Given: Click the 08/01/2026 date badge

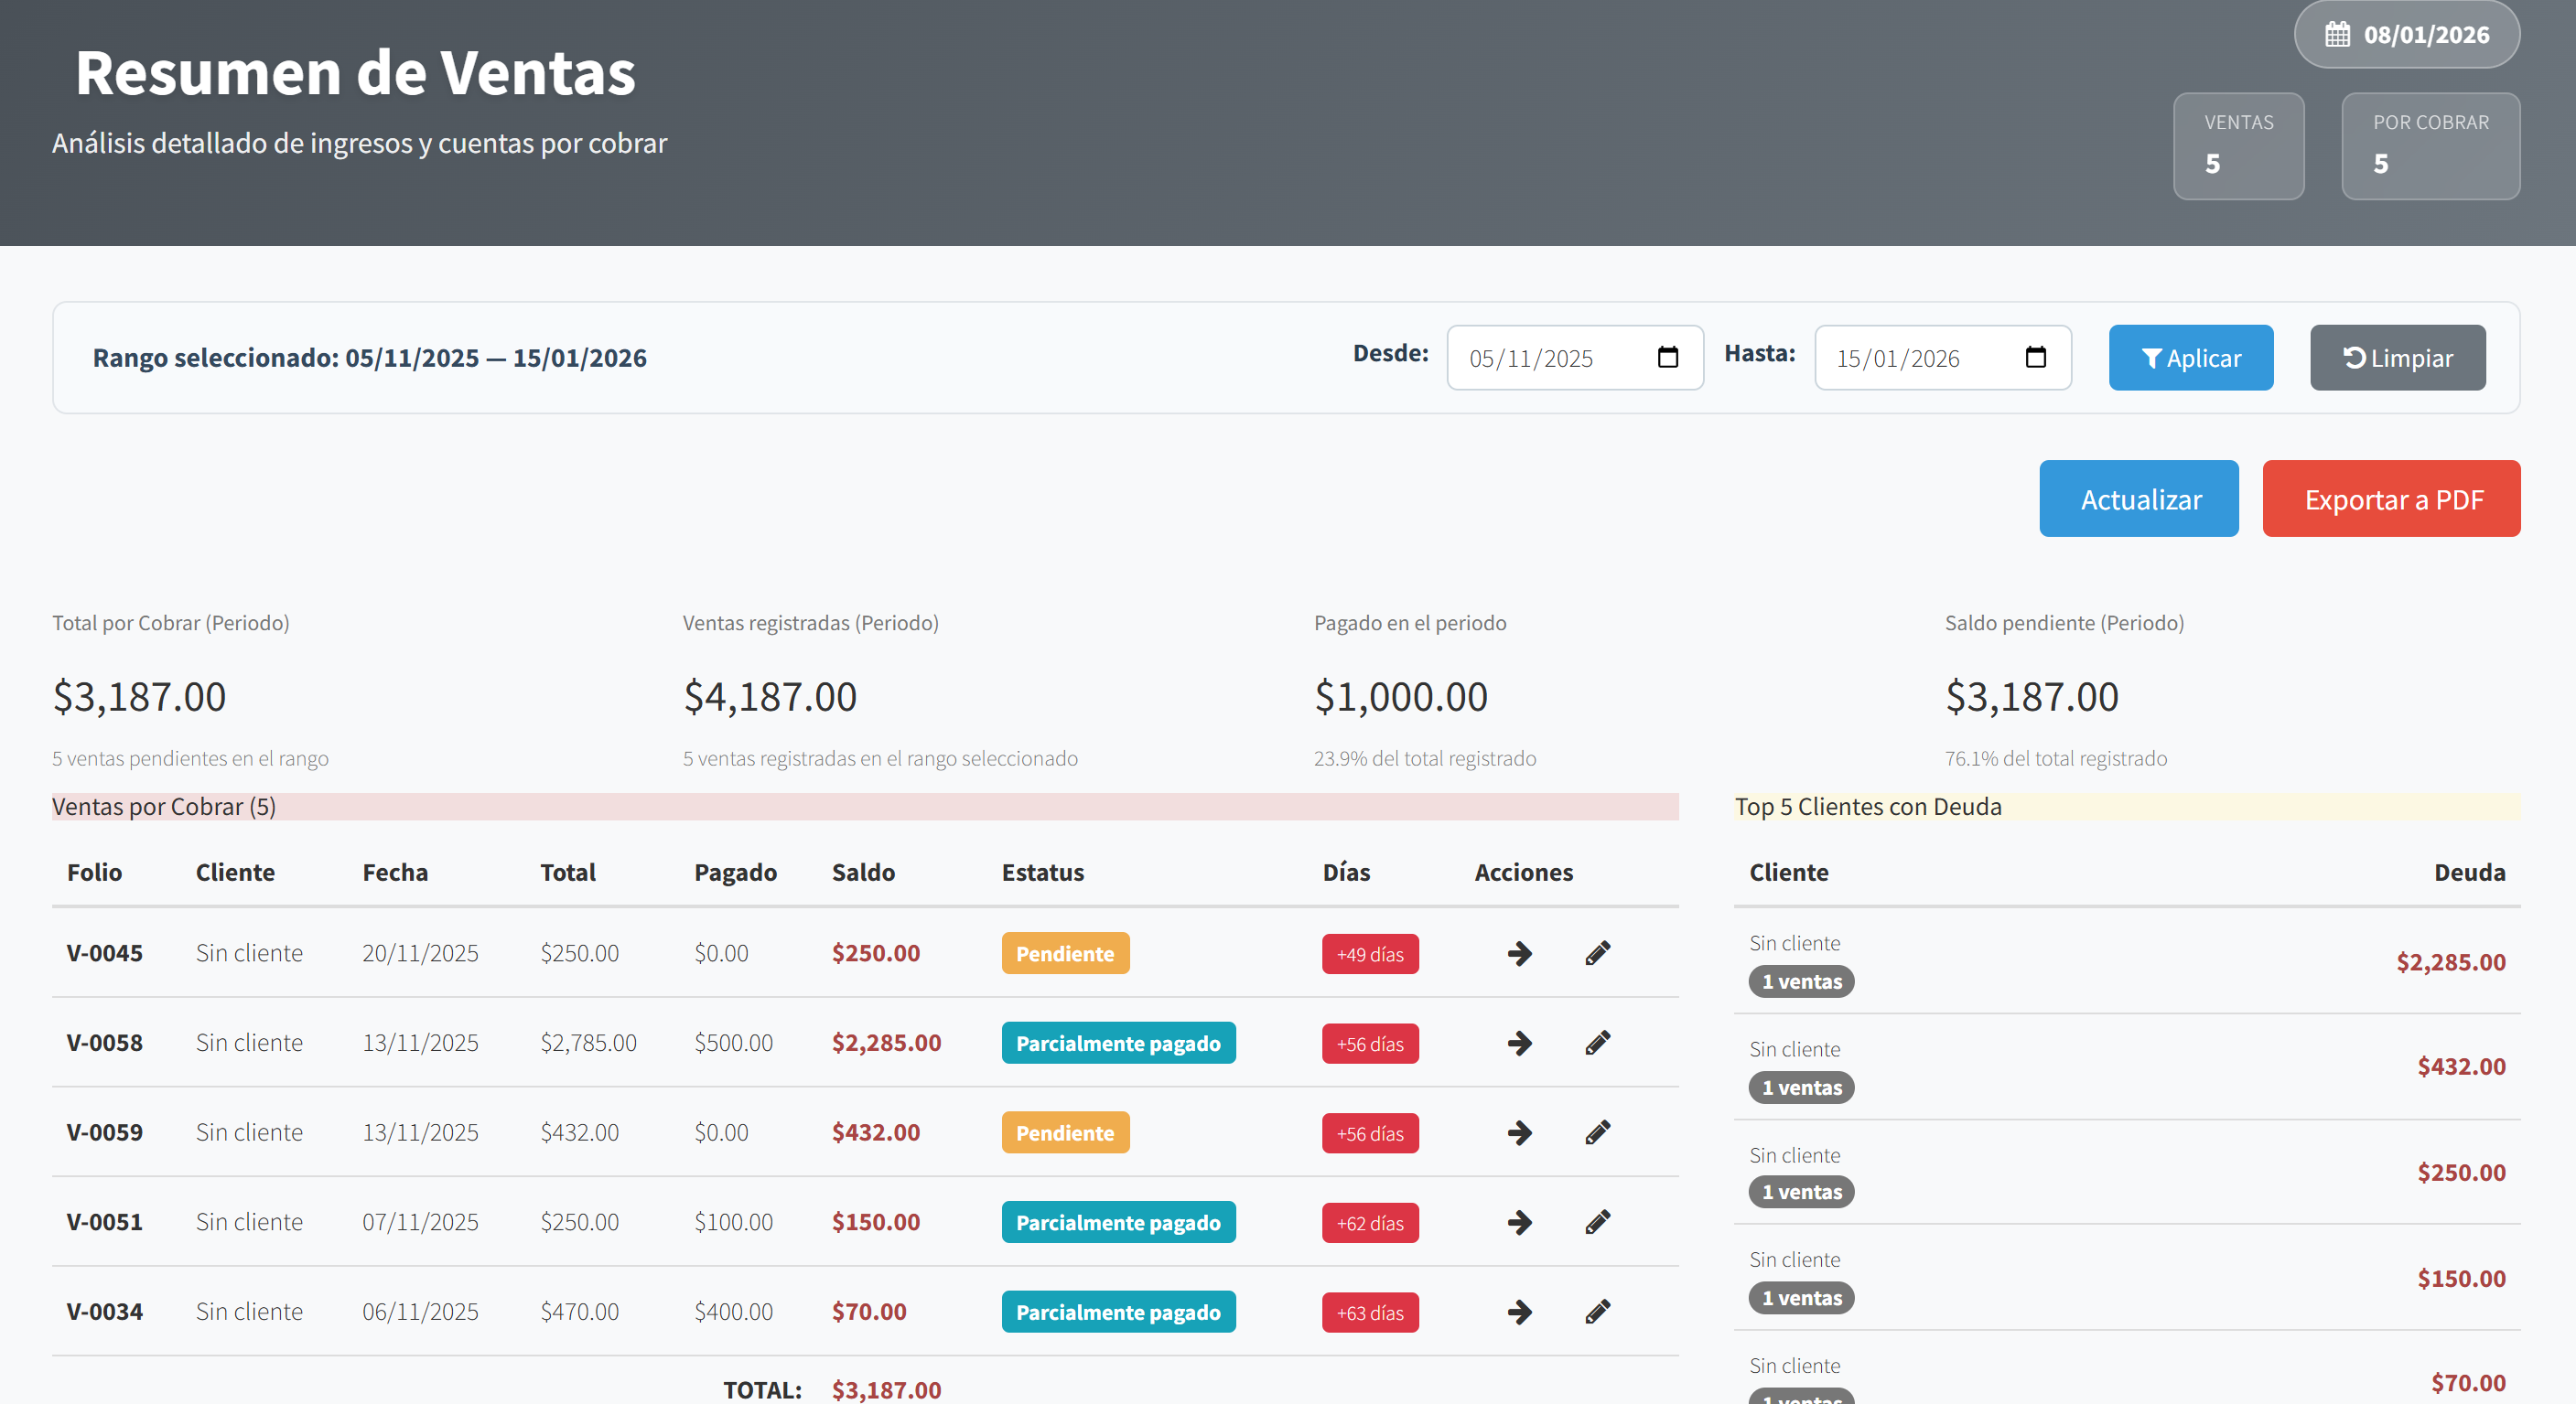Looking at the screenshot, I should (2406, 35).
